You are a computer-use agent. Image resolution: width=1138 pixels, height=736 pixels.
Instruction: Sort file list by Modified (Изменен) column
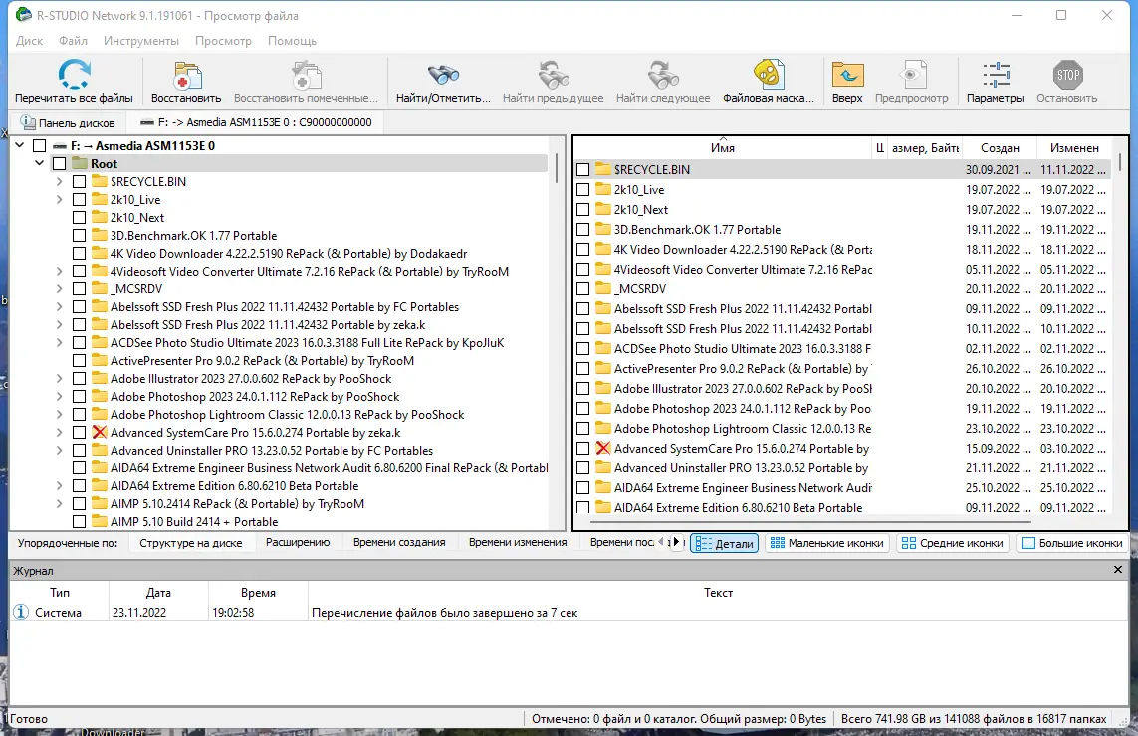[1074, 148]
